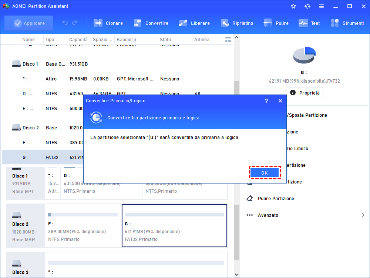Screen dimensions: 370x278
Task: Sort by the Capacità column header
Action: (78, 40)
